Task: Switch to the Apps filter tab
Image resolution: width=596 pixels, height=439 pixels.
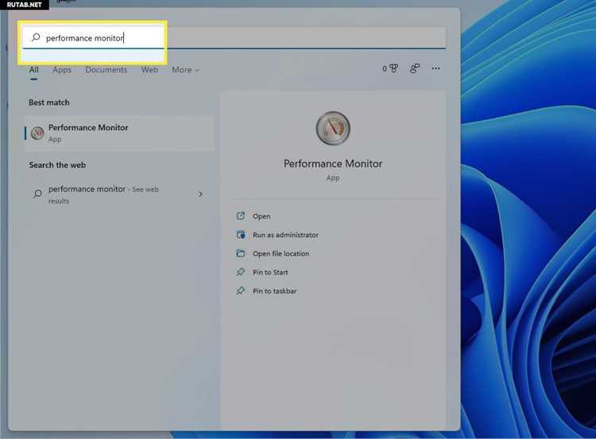Action: coord(62,70)
